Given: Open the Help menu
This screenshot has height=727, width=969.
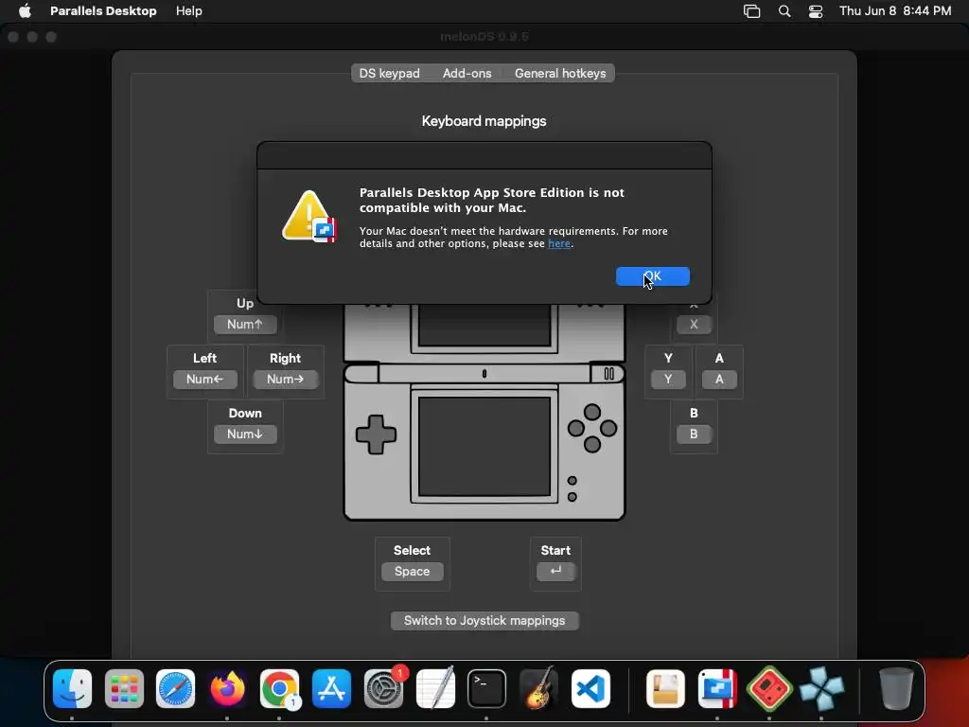Looking at the screenshot, I should [x=188, y=11].
